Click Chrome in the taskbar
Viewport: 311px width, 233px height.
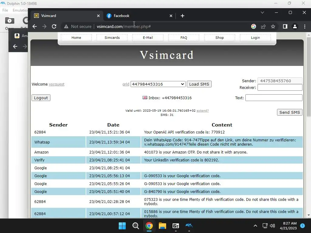click(x=149, y=226)
